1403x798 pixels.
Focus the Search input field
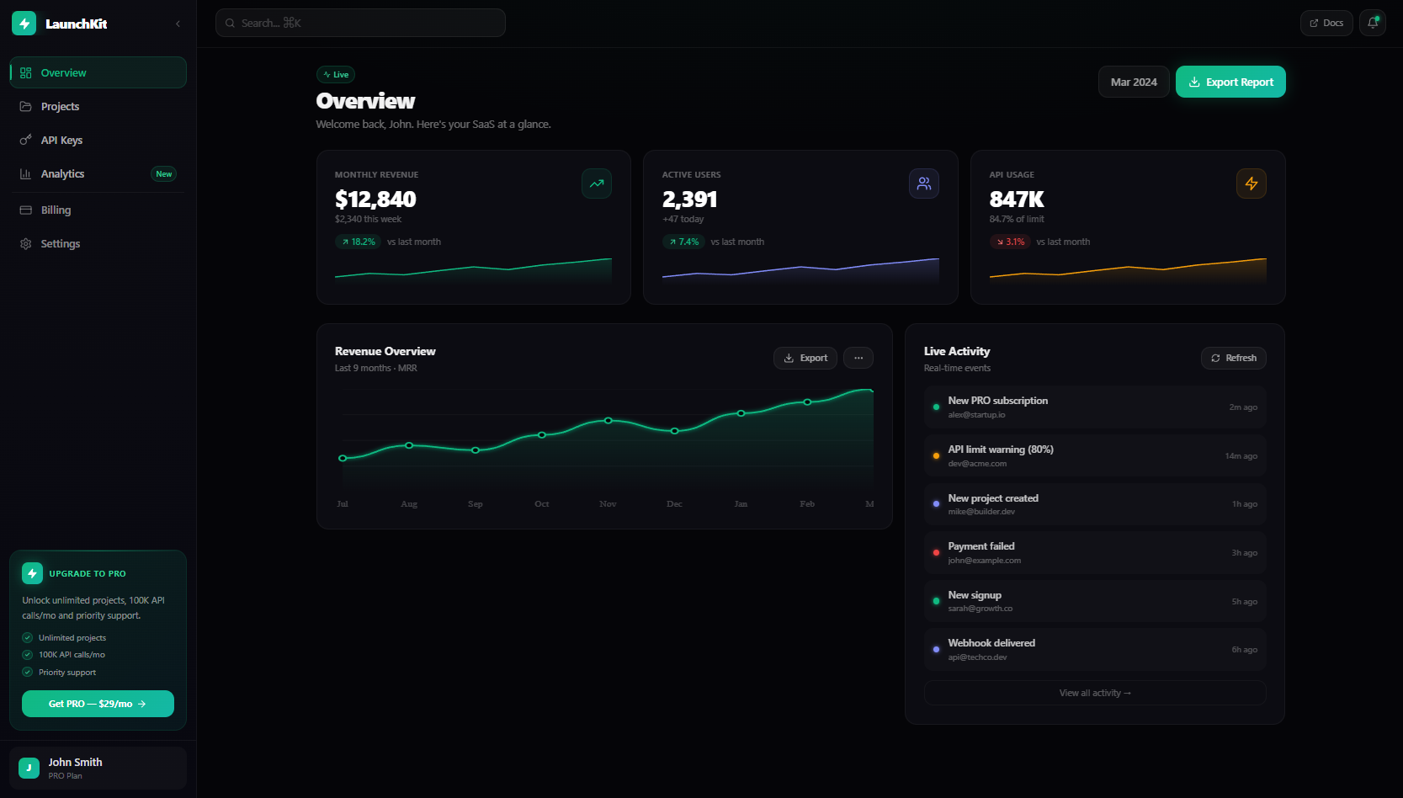pos(360,23)
